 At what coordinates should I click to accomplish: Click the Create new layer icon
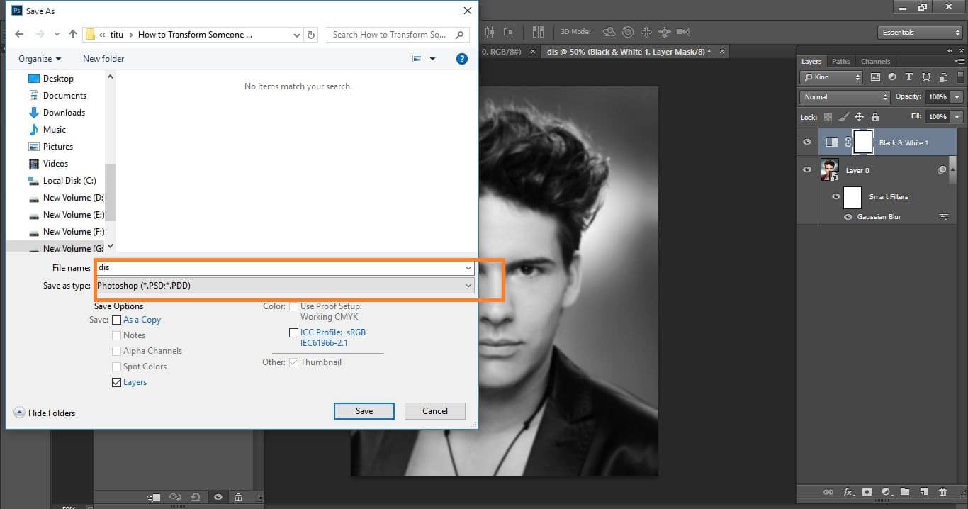(x=924, y=492)
